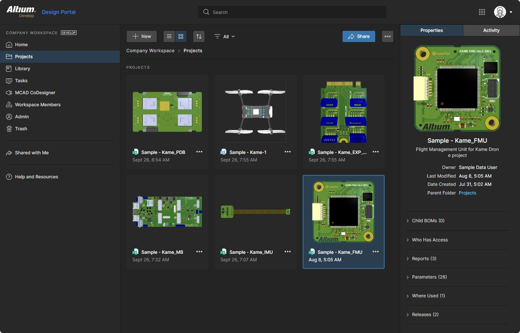Open MCAD CoDesigner from the sidebar
Screen dimensions: 520x333
point(35,92)
